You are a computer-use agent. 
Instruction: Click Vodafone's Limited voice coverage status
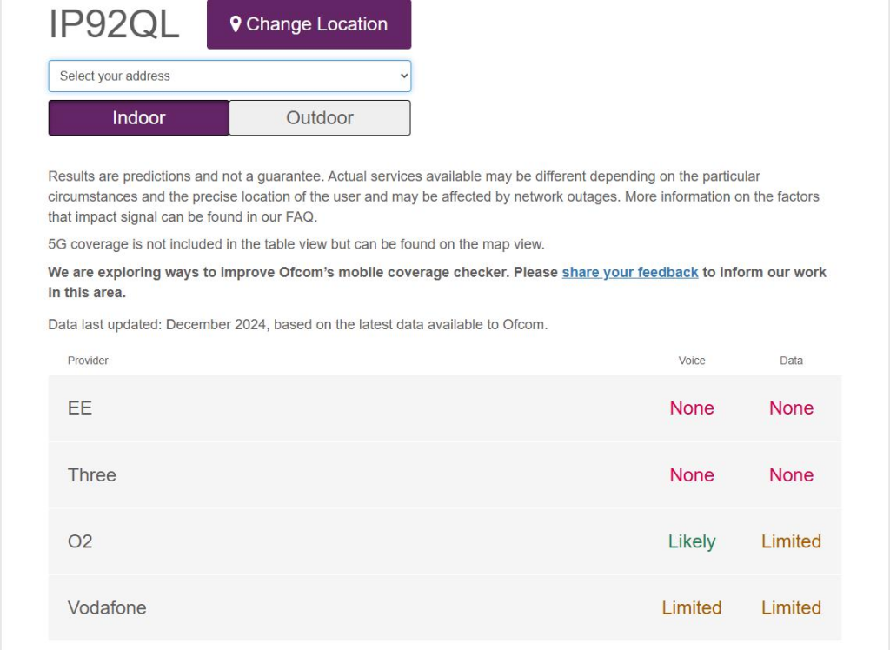(x=692, y=608)
